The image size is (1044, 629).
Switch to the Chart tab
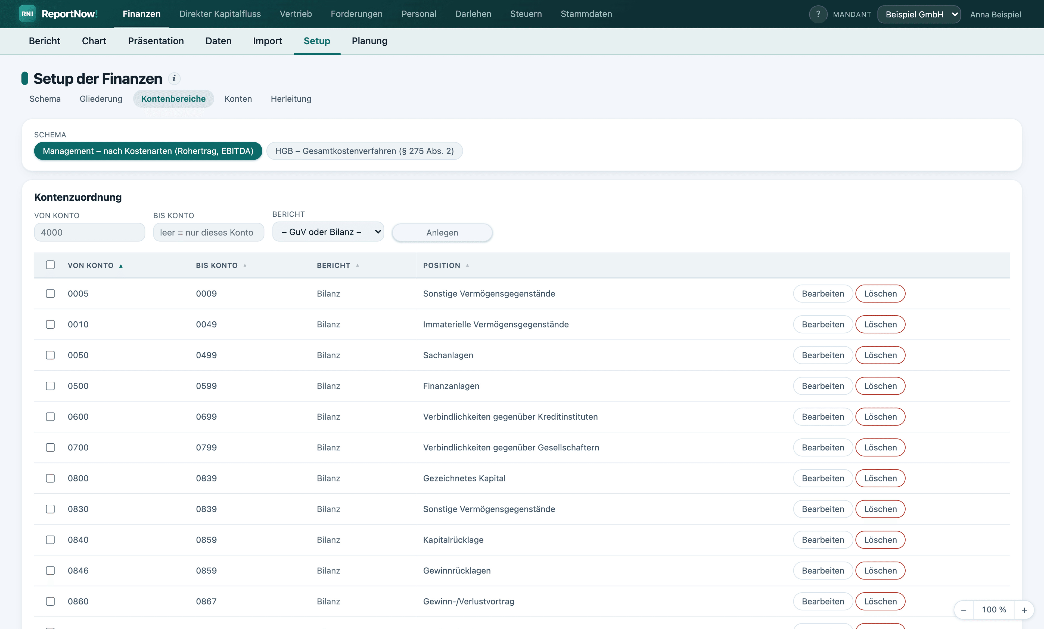[x=94, y=41]
